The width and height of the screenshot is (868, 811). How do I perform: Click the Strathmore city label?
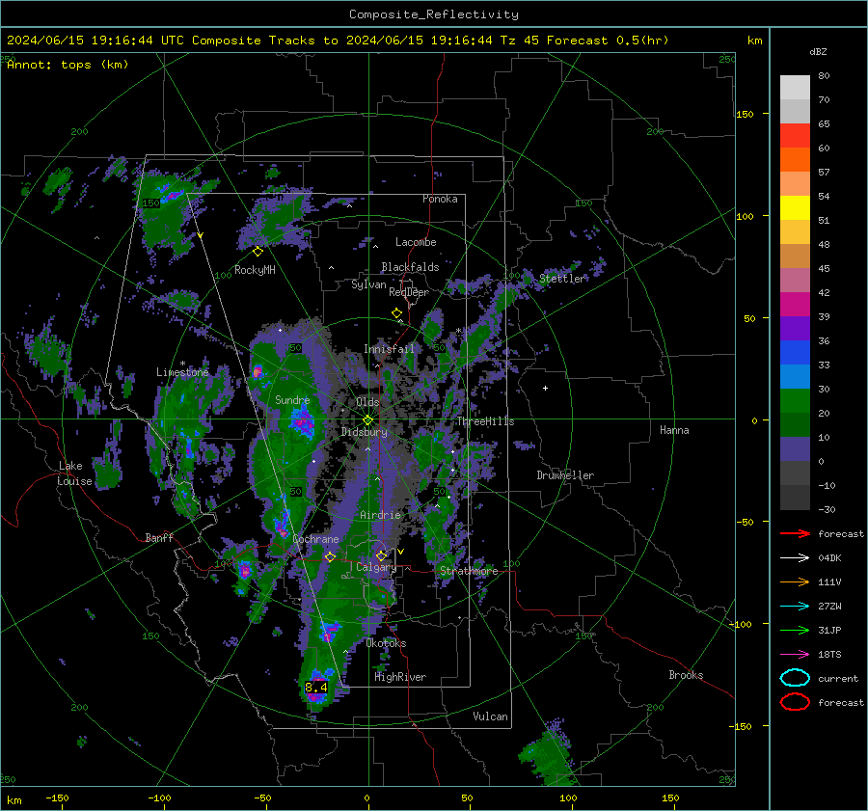click(469, 571)
